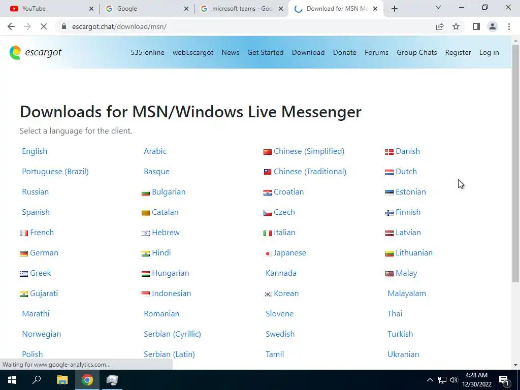Click scrollbar down arrow
Image resolution: width=520 pixels, height=390 pixels.
click(x=515, y=365)
